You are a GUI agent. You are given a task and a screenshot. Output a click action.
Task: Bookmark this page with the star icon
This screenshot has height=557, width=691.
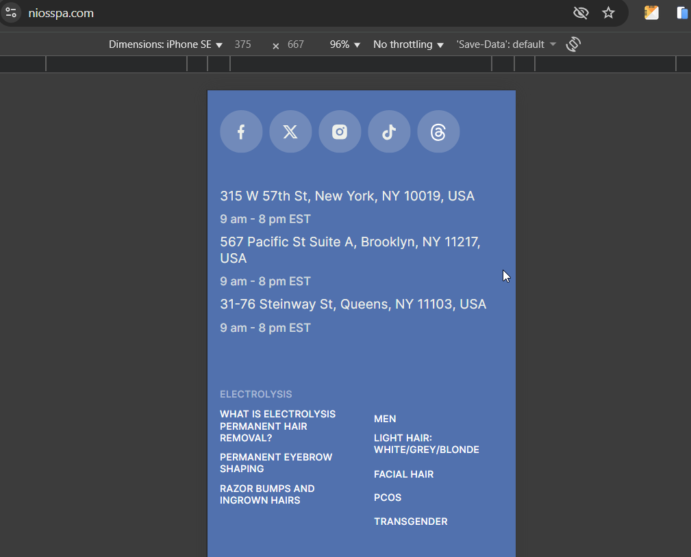coord(608,13)
